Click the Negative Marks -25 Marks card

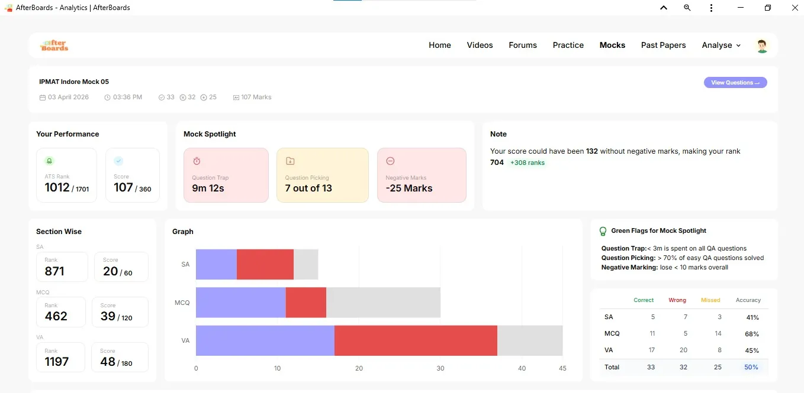coord(422,175)
